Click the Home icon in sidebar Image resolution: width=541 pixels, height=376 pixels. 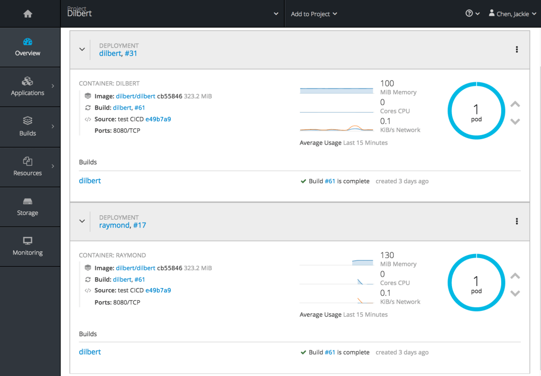tap(28, 14)
